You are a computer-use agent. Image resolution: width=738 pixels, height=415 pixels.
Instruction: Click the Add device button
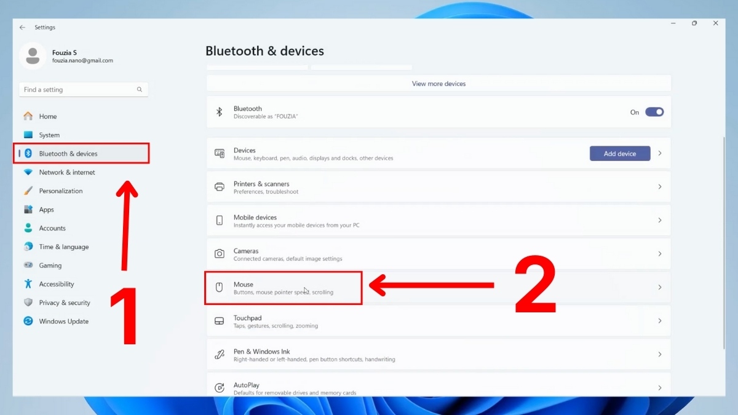point(620,154)
